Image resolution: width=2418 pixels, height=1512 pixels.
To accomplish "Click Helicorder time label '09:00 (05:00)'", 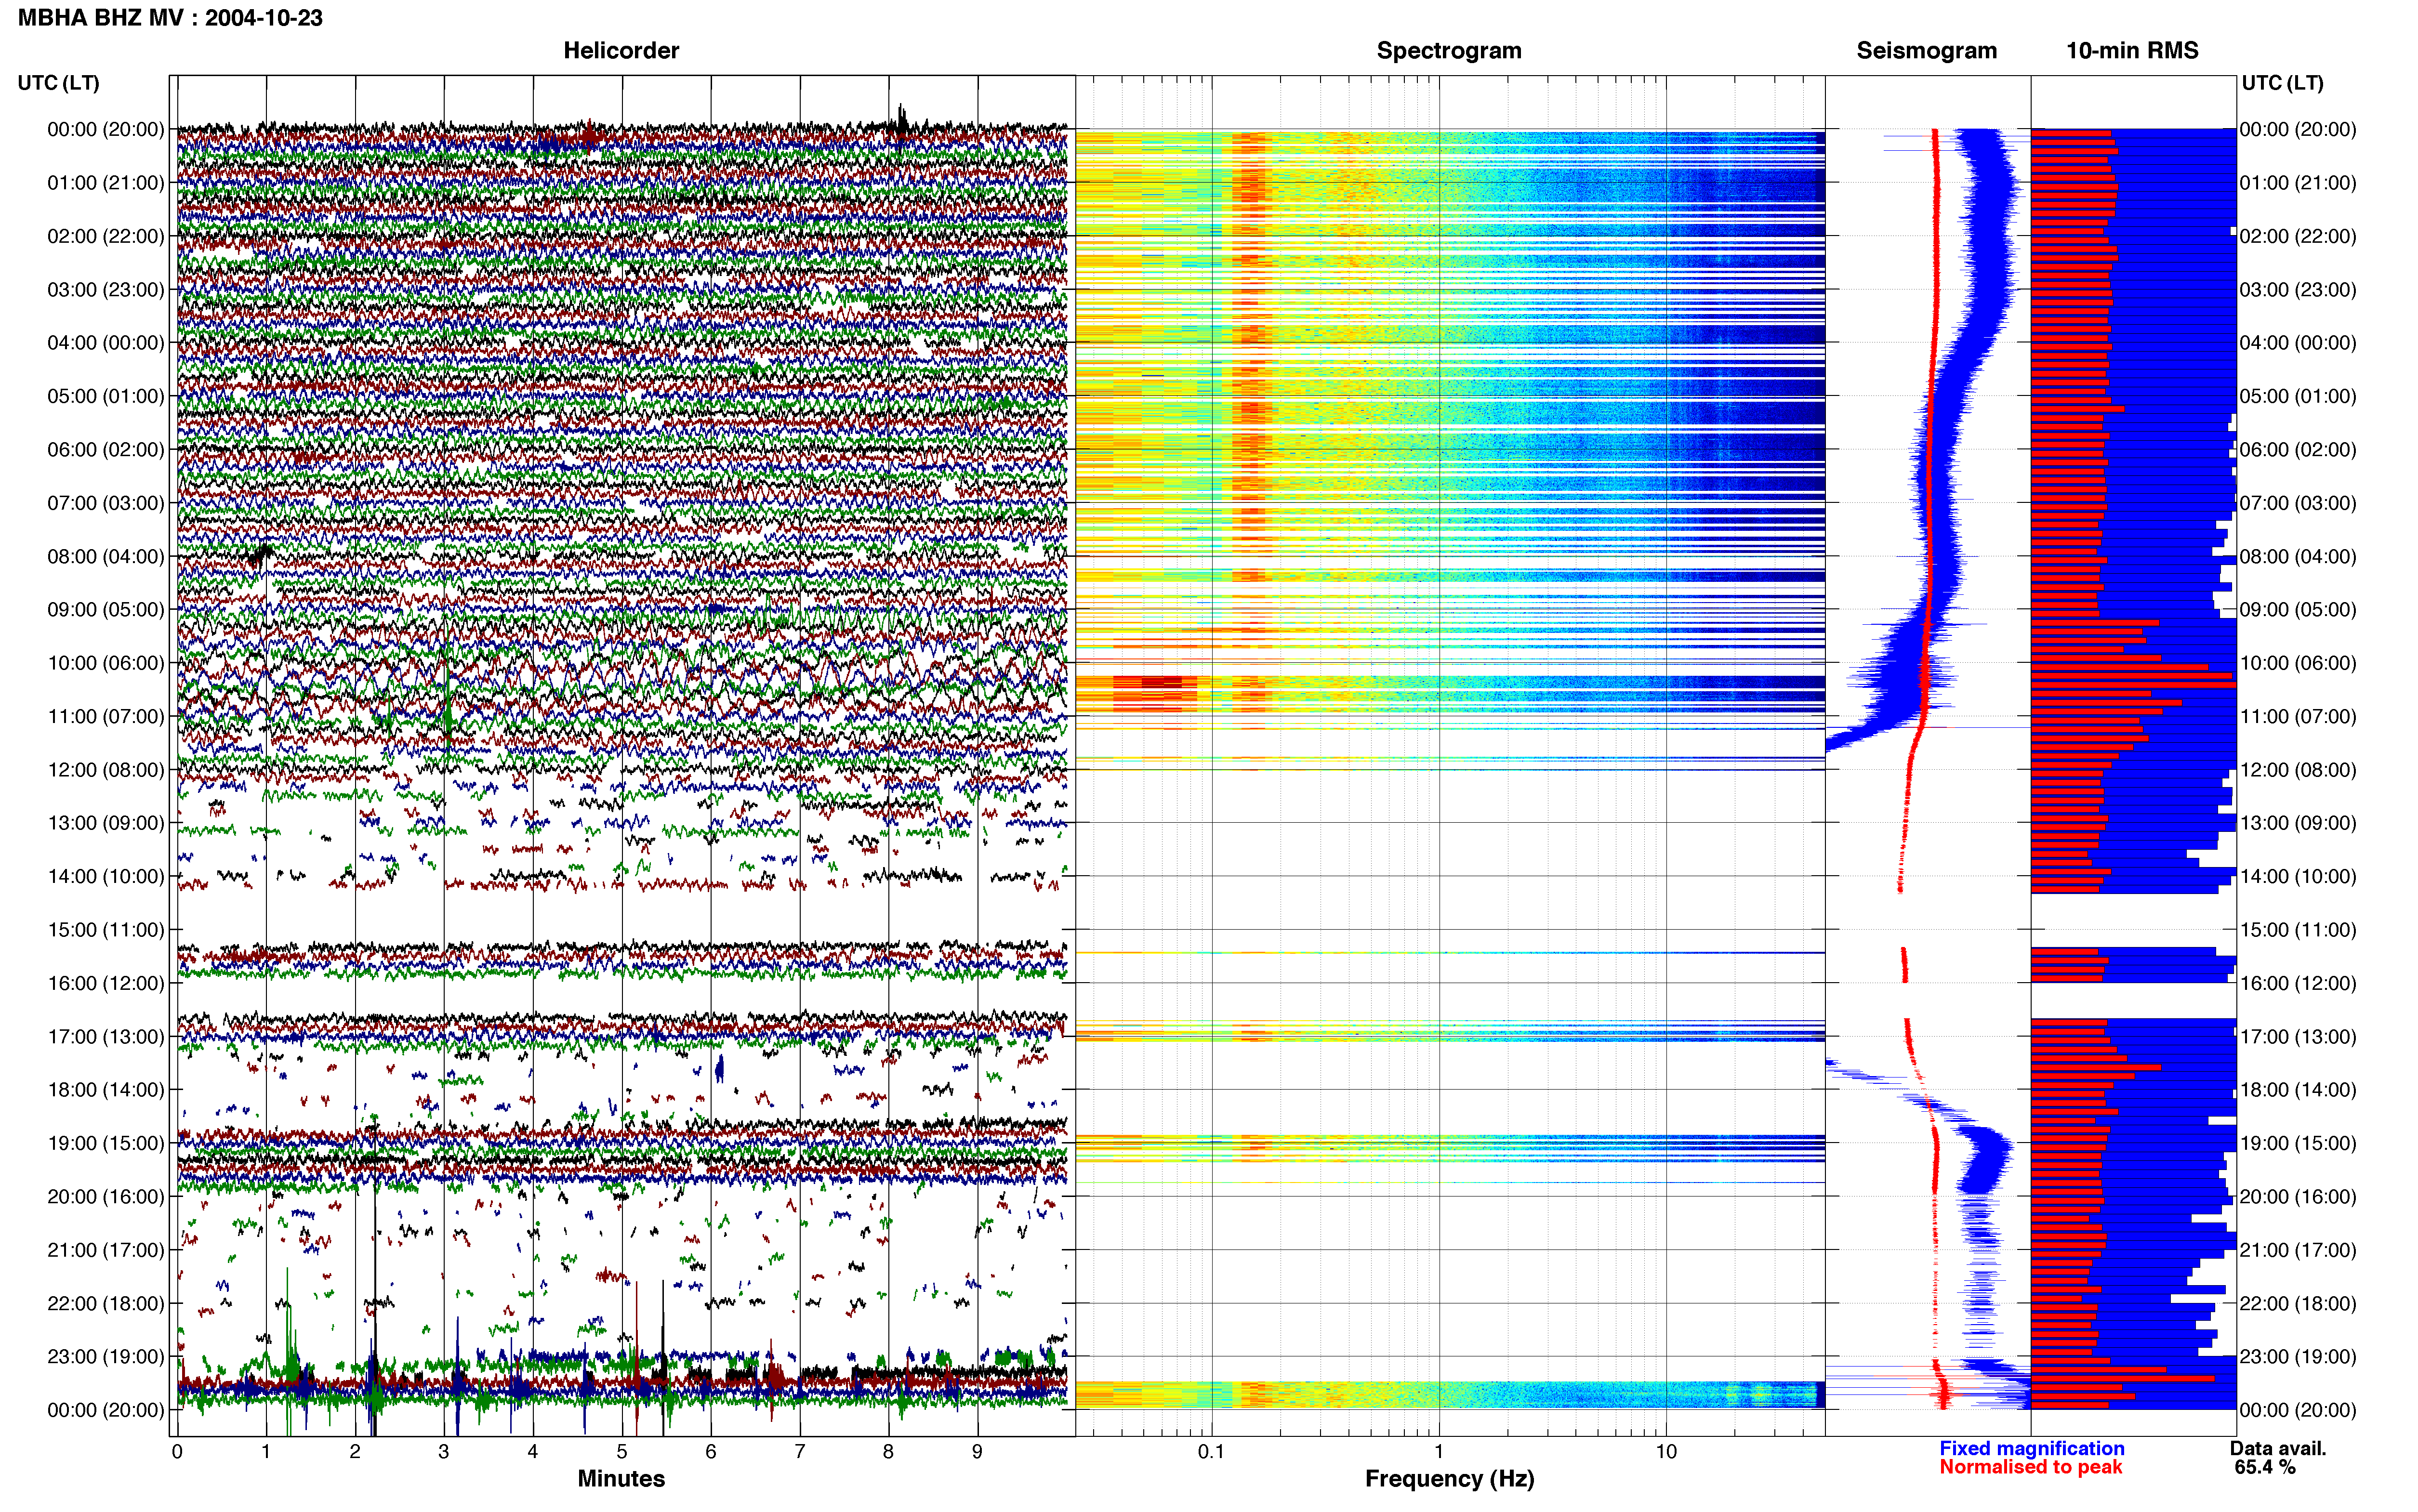I will point(106,610).
